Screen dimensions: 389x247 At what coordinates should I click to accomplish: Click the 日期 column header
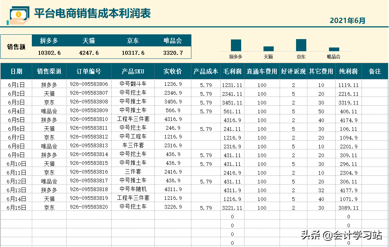click(x=16, y=71)
